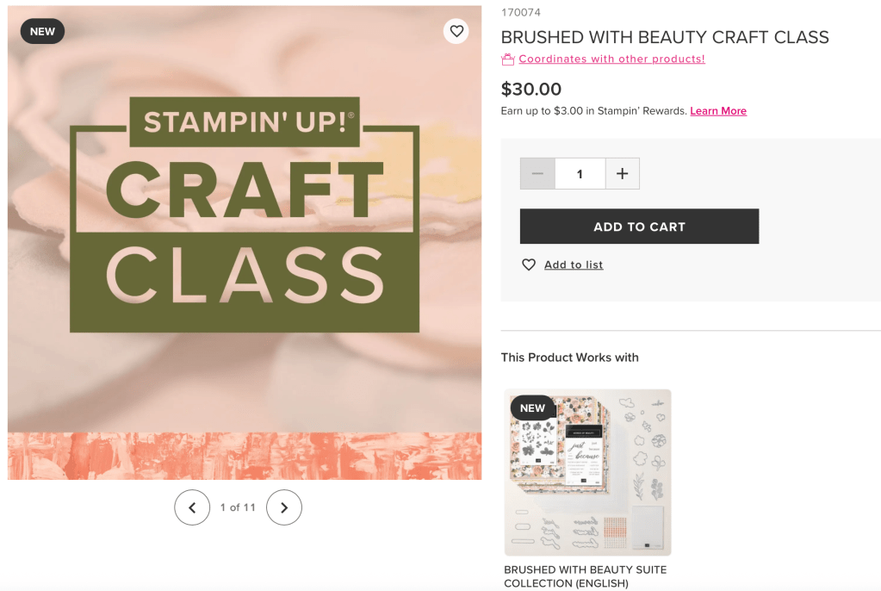Follow the Coordinates with other products link

(x=611, y=59)
